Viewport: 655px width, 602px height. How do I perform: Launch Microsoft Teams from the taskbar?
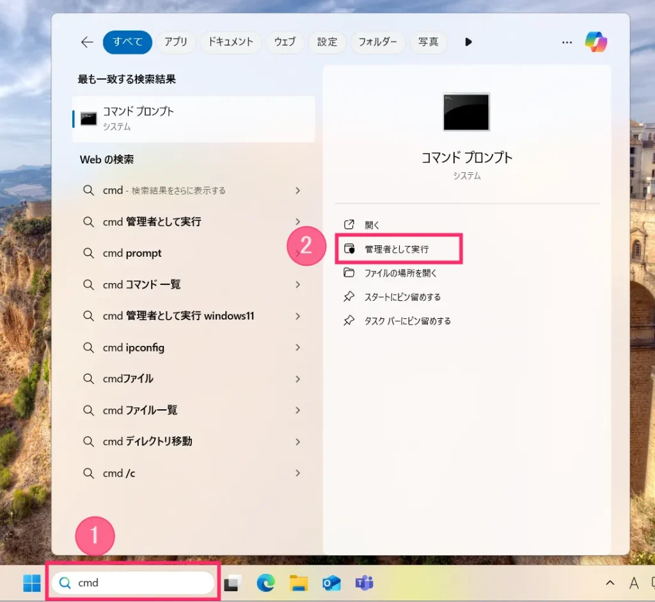point(364,583)
